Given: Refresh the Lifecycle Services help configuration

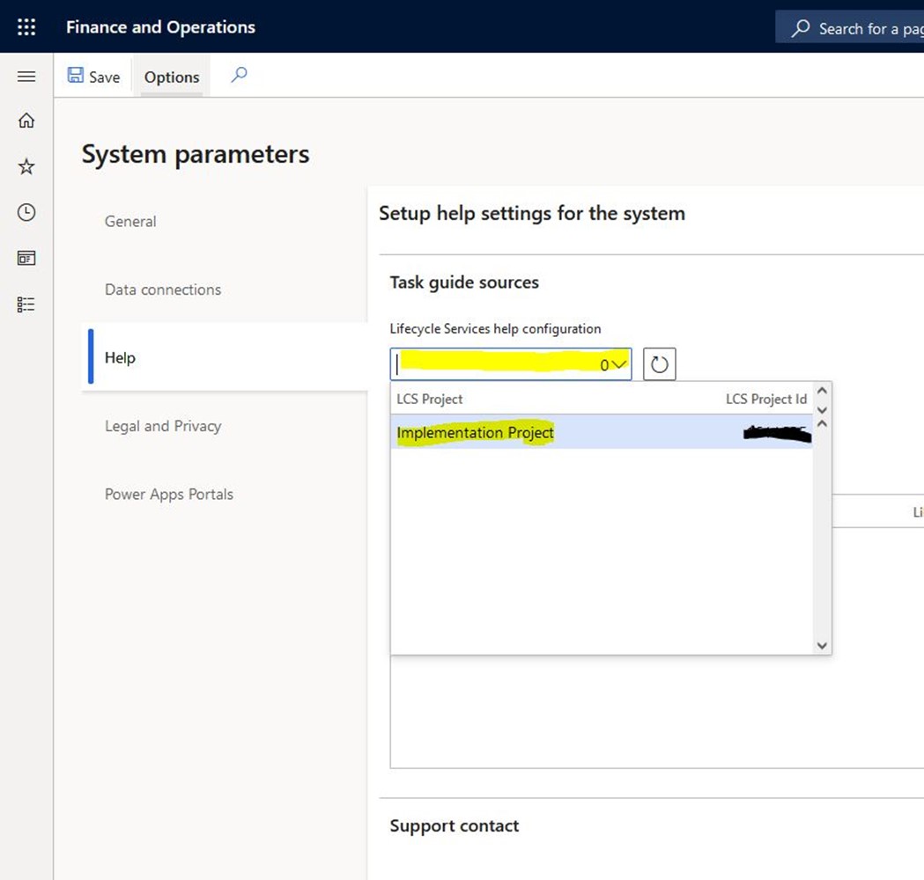Looking at the screenshot, I should 659,363.
